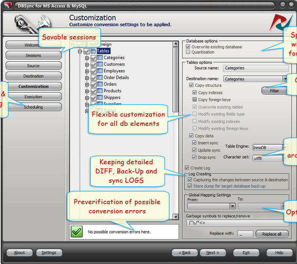This screenshot has height=264, width=297.
Task: Toggle Store dump for target database back-up
Action: click(190, 186)
